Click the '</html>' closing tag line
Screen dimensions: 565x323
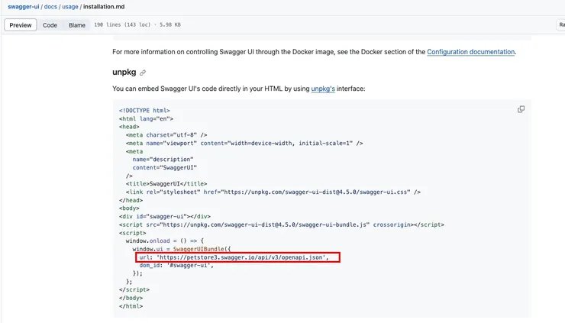pyautogui.click(x=131, y=306)
